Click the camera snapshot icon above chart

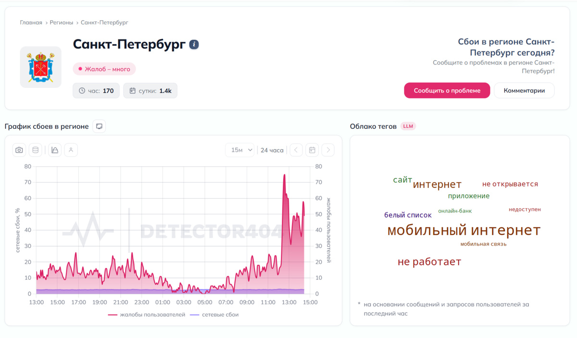[x=19, y=150]
